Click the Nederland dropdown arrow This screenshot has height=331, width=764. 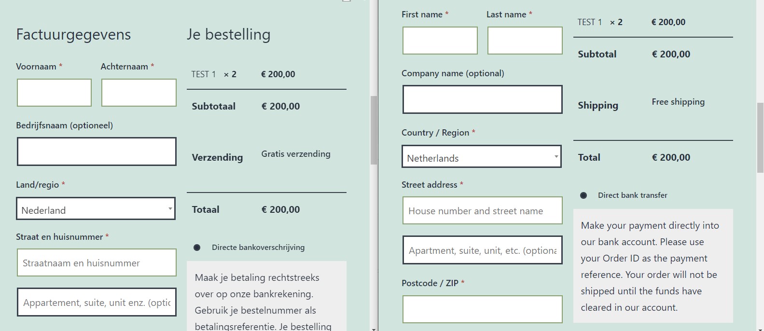tap(170, 209)
